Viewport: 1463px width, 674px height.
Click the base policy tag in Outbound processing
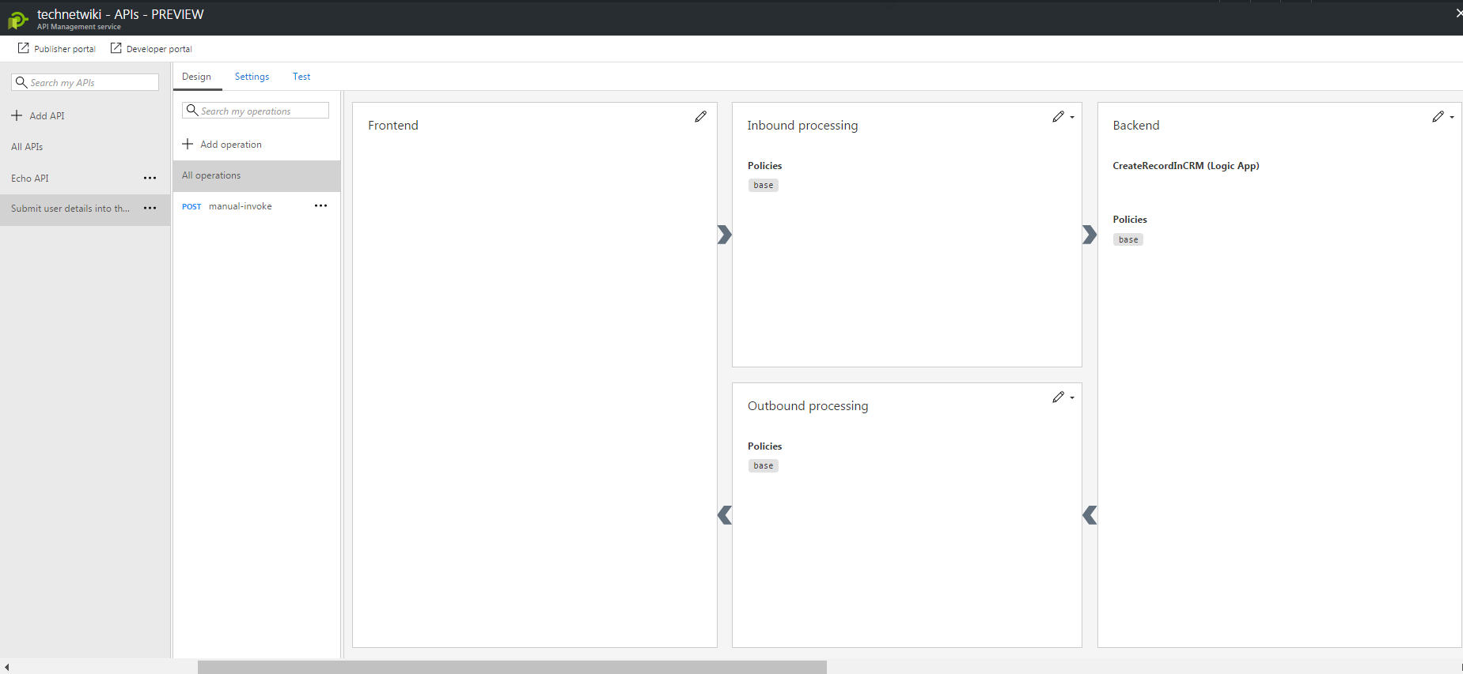coord(764,465)
